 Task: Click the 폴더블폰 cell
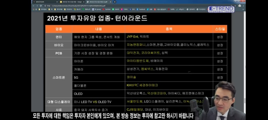click(99, 86)
